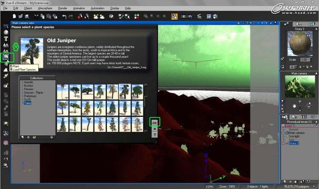Click the colorful four-dot render options icon
This screenshot has width=319, height=189.
pyautogui.click(x=137, y=17)
